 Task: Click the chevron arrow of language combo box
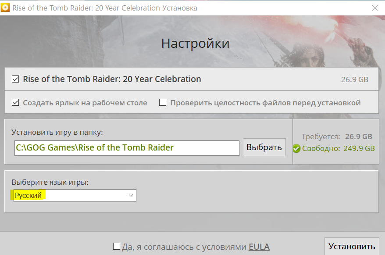pos(131,196)
